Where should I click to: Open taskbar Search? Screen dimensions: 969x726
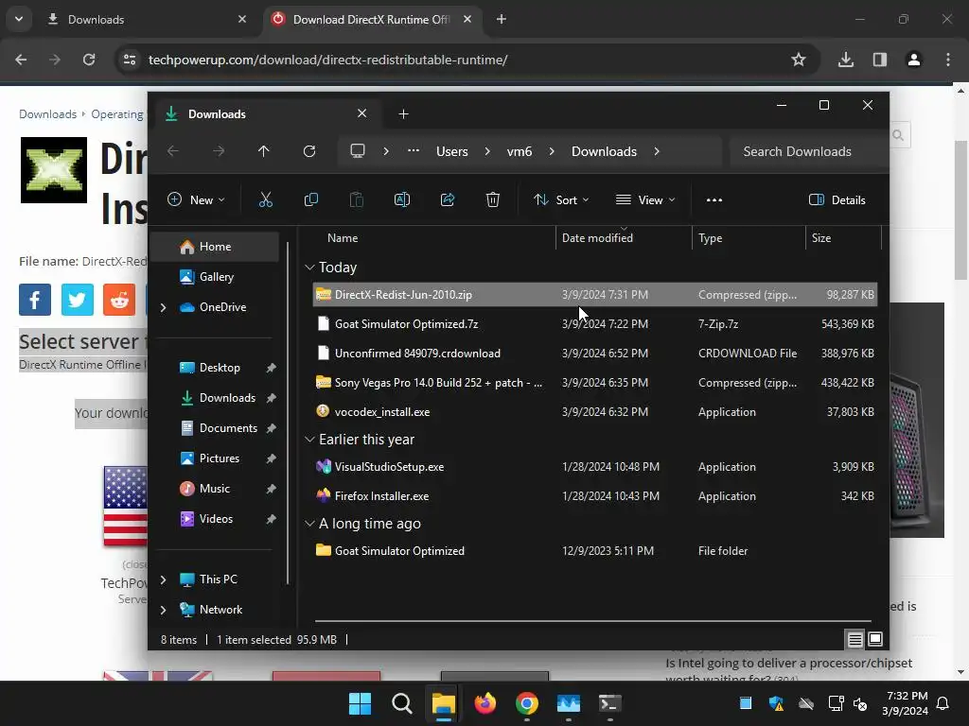click(401, 703)
